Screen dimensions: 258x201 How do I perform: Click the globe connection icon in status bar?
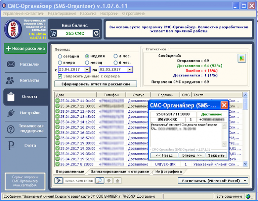[x=248, y=196]
